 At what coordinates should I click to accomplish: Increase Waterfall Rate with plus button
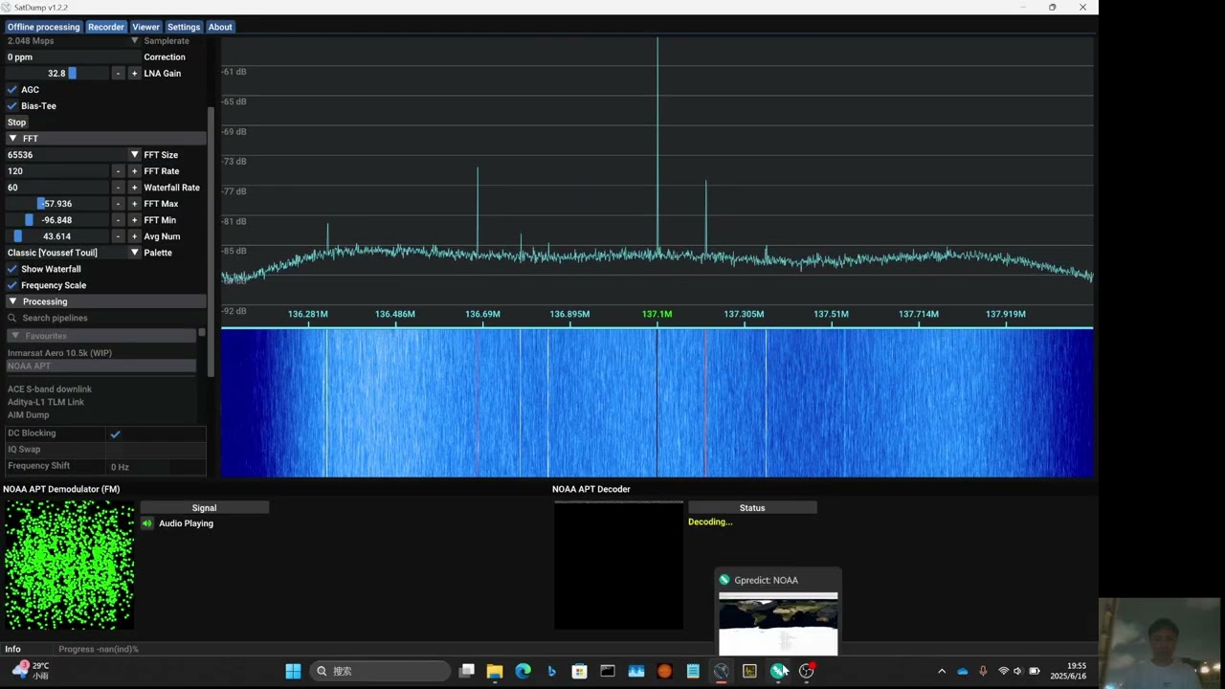[135, 188]
